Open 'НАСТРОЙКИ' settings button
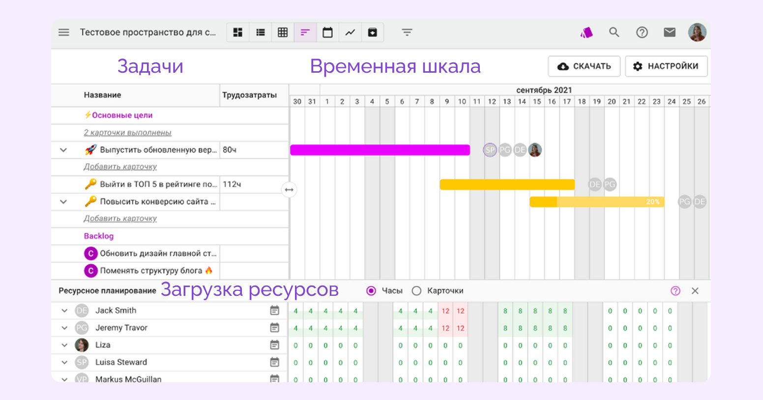This screenshot has height=400, width=763. pos(666,66)
